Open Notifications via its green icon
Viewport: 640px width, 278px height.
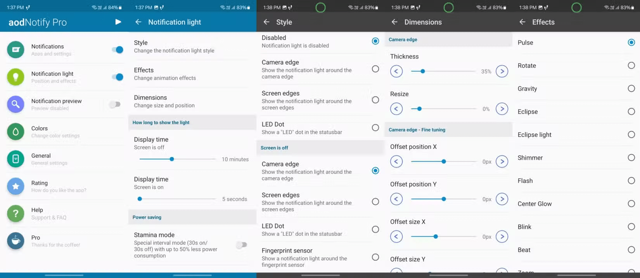[16, 50]
